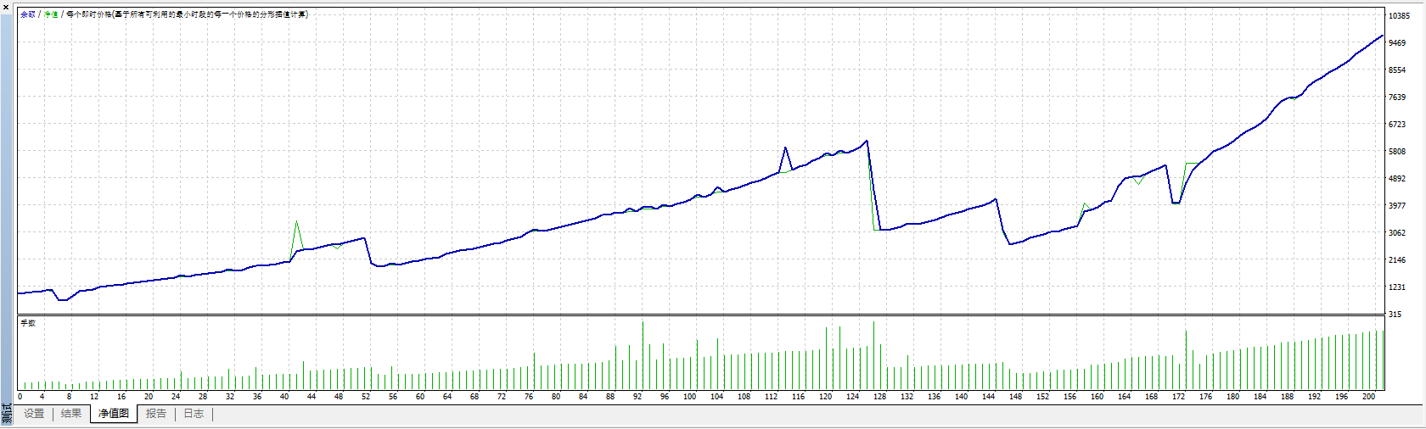
Task: Click the tallest lot-size bar near trade 92
Action: 643,354
